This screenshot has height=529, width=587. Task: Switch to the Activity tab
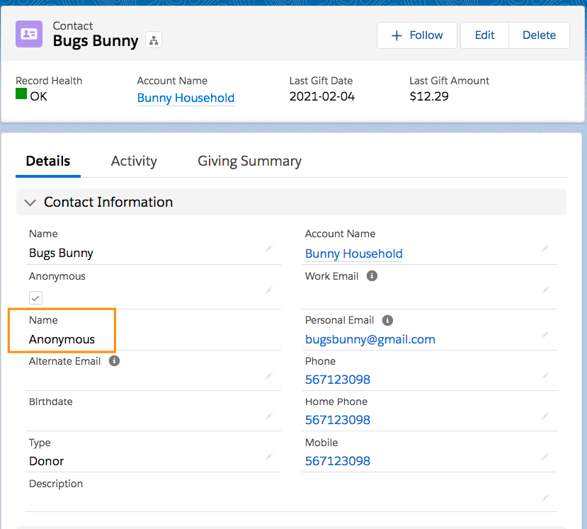coord(134,161)
